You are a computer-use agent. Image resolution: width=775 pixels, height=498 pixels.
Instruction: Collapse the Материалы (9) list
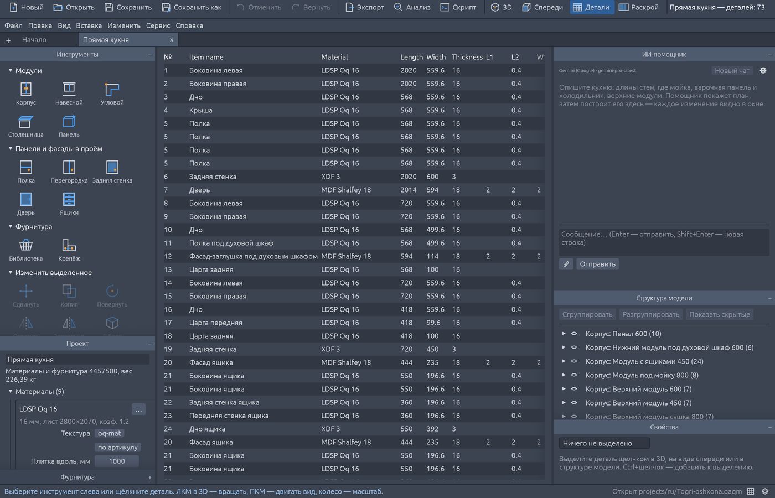(11, 392)
